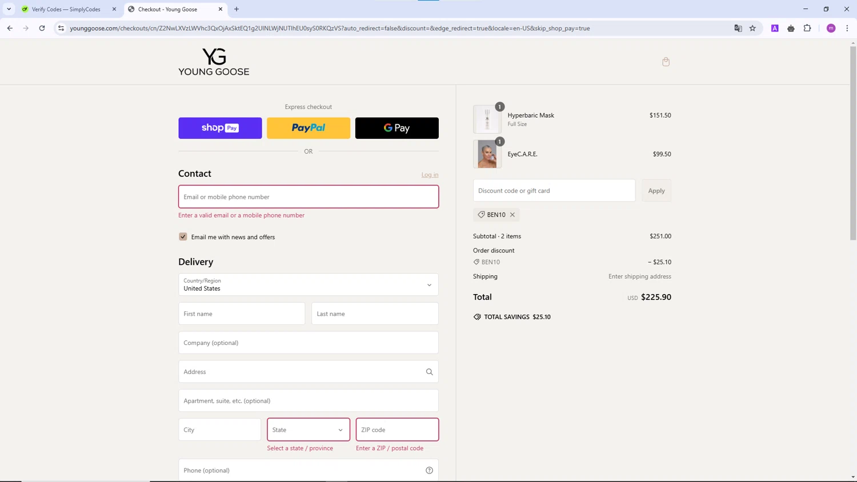Click the Hyperbaric Mask item name

click(531, 115)
